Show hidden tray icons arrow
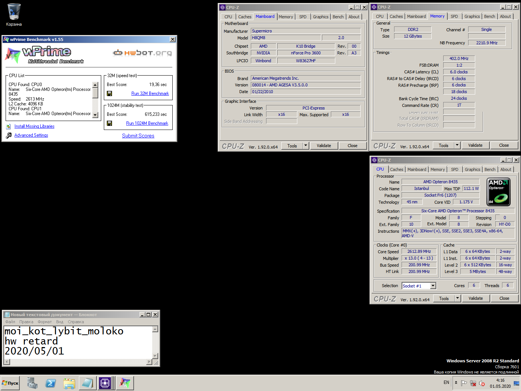This screenshot has height=391, width=521. click(456, 382)
